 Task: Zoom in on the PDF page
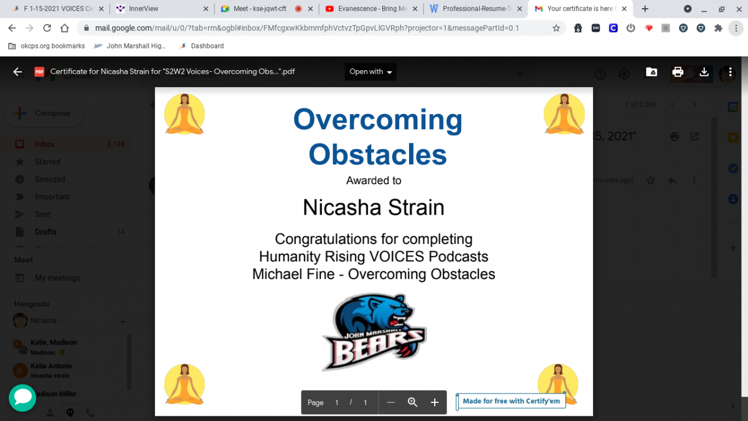click(x=435, y=402)
